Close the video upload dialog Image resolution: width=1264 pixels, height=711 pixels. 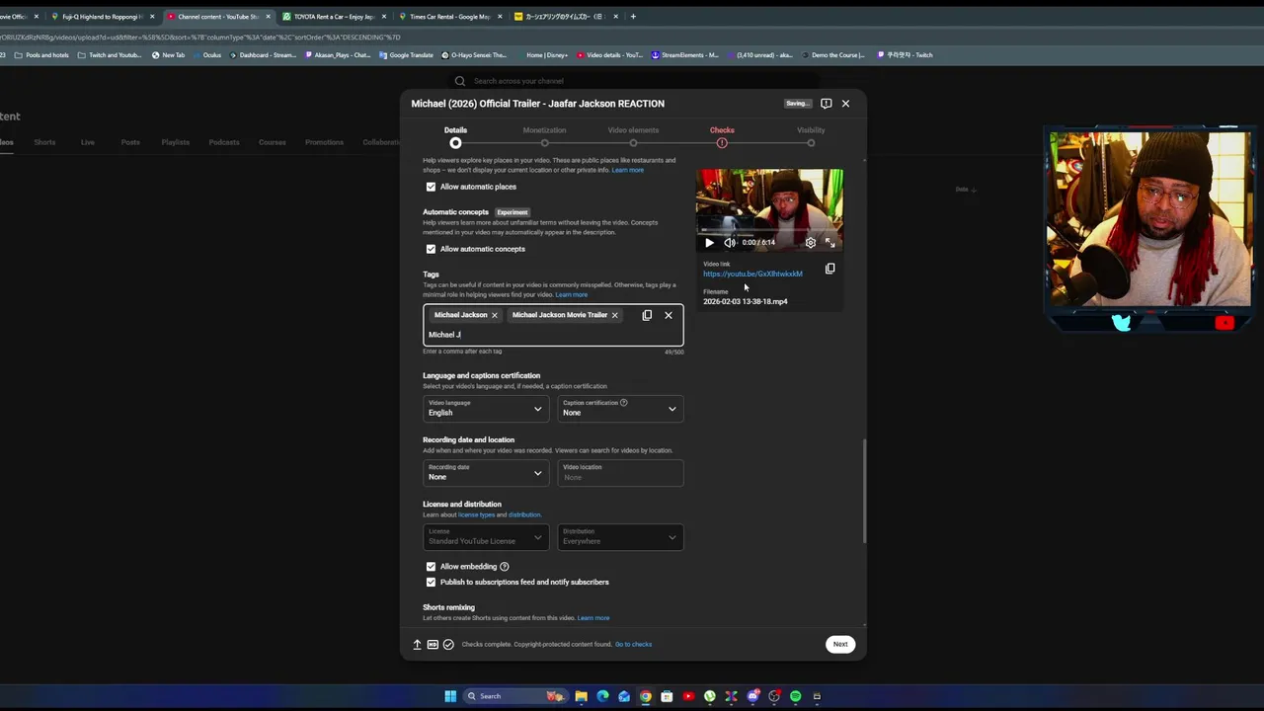pos(845,103)
